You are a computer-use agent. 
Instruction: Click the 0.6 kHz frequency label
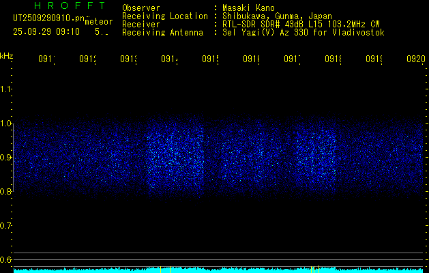coord(5,259)
